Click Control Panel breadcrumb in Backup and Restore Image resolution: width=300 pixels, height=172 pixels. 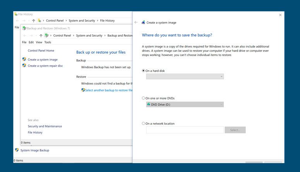[x=62, y=35]
